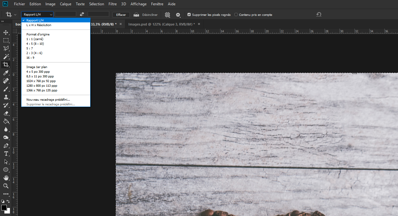Open the crop overlay grid options
This screenshot has height=216, width=398.
pyautogui.click(x=167, y=15)
